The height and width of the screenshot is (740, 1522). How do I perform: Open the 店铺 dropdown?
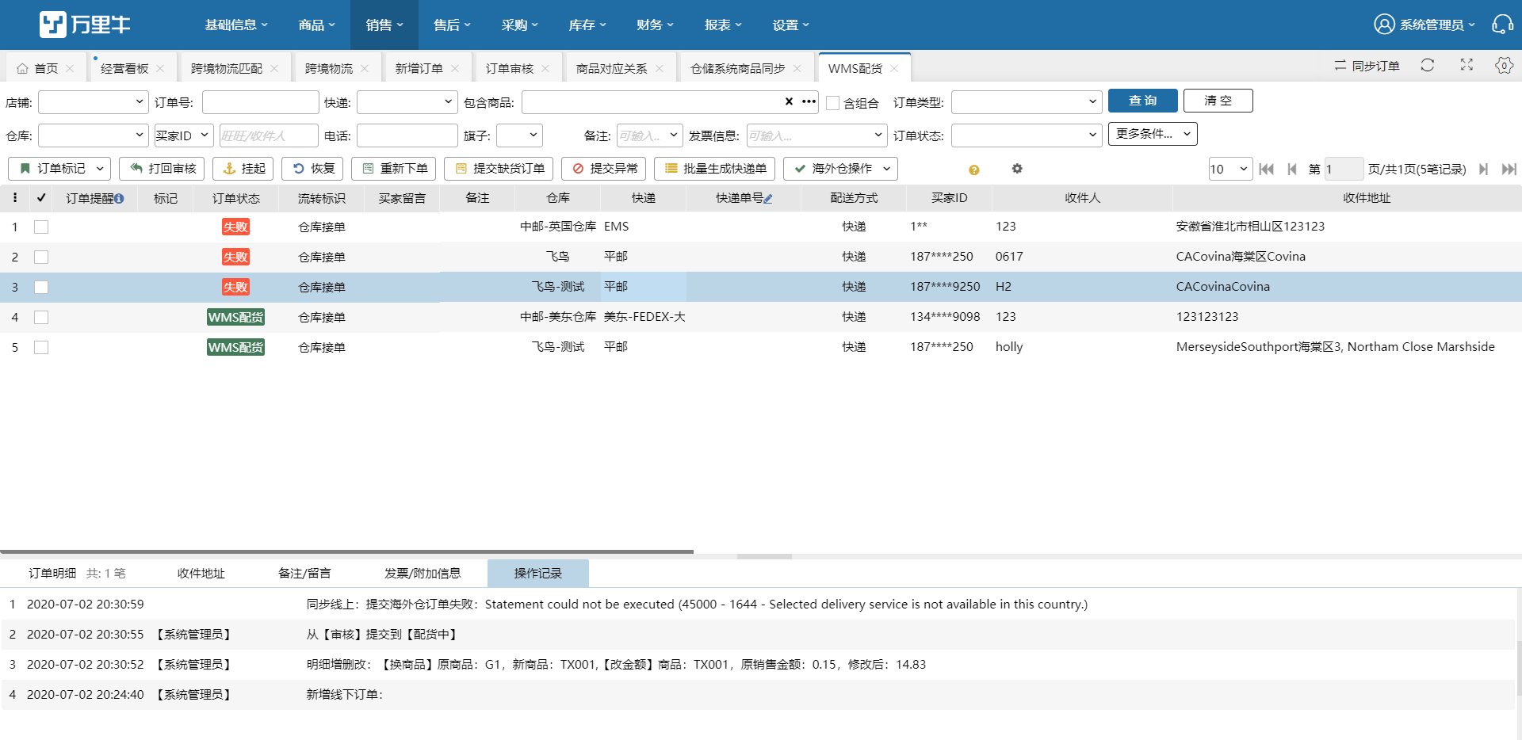(x=94, y=102)
